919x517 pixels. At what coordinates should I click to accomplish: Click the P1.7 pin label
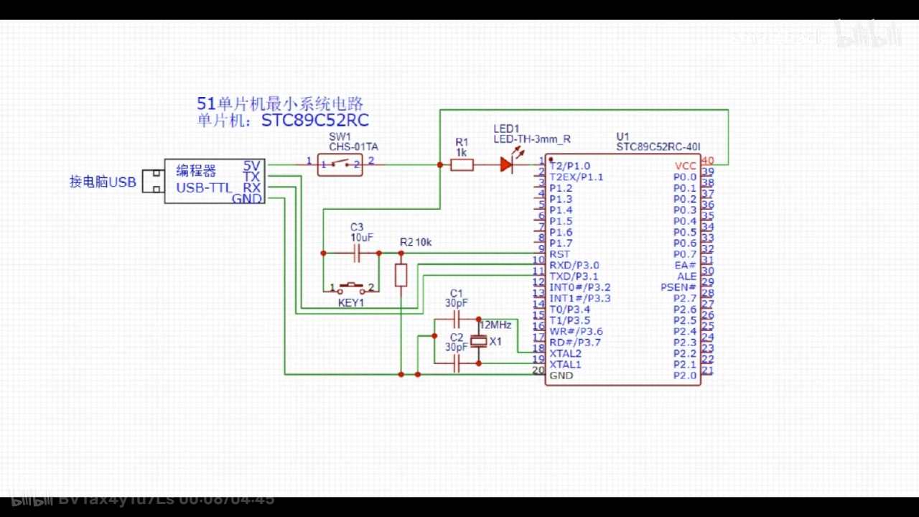561,243
